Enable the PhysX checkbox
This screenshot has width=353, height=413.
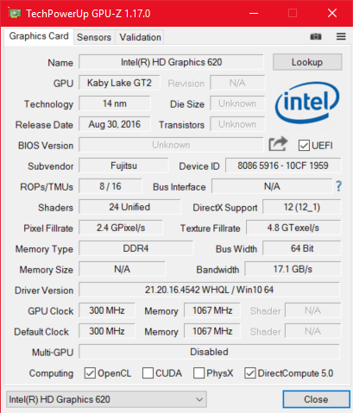(x=199, y=373)
